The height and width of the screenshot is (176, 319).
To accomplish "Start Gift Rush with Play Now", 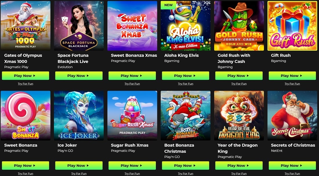I will tap(292, 76).
